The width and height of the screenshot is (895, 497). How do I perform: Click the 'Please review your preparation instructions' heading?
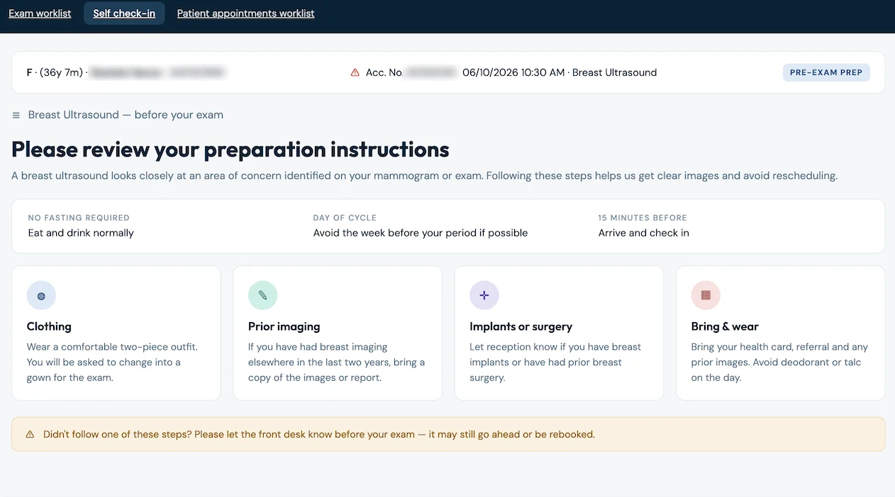pos(230,149)
